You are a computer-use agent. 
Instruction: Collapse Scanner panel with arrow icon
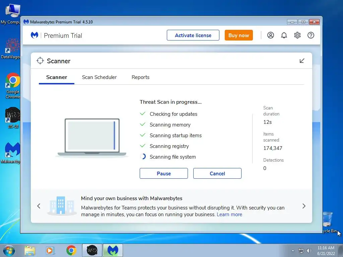(x=302, y=61)
